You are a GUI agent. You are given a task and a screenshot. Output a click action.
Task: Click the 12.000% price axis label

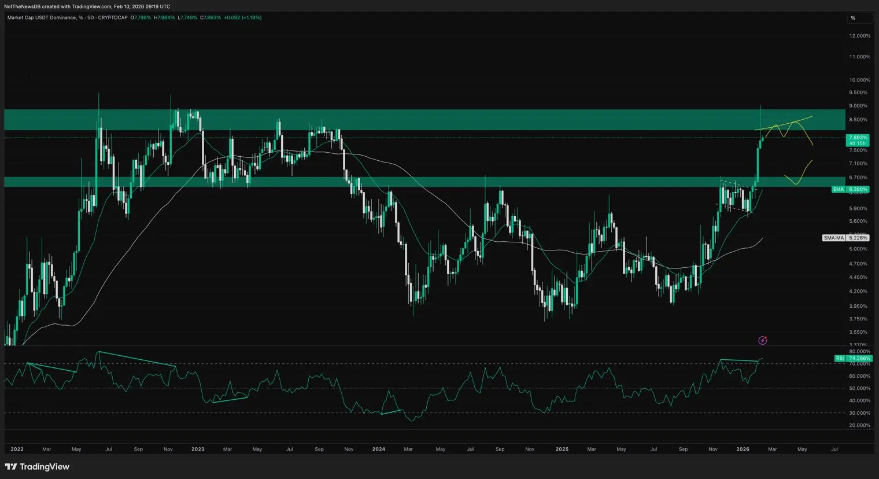pyautogui.click(x=859, y=36)
